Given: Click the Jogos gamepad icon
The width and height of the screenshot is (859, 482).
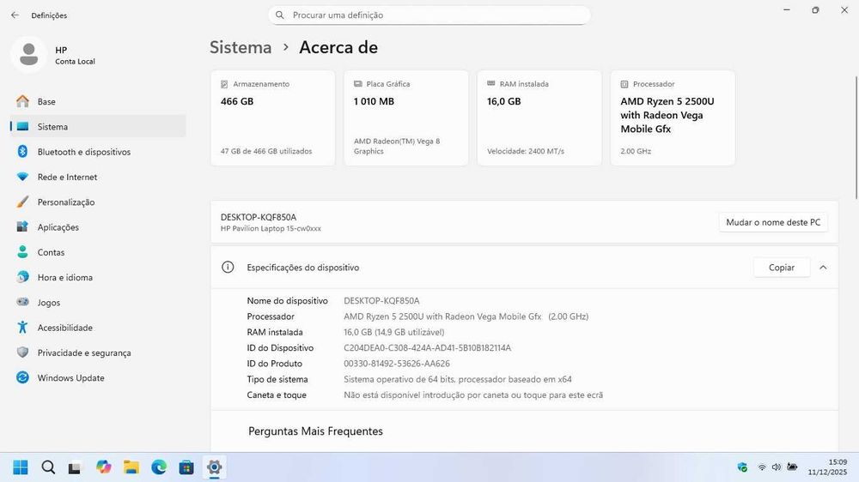Looking at the screenshot, I should pyautogui.click(x=22, y=301).
